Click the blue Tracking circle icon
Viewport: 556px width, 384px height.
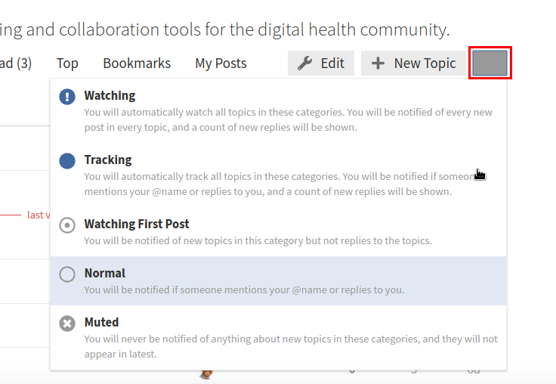pyautogui.click(x=67, y=161)
